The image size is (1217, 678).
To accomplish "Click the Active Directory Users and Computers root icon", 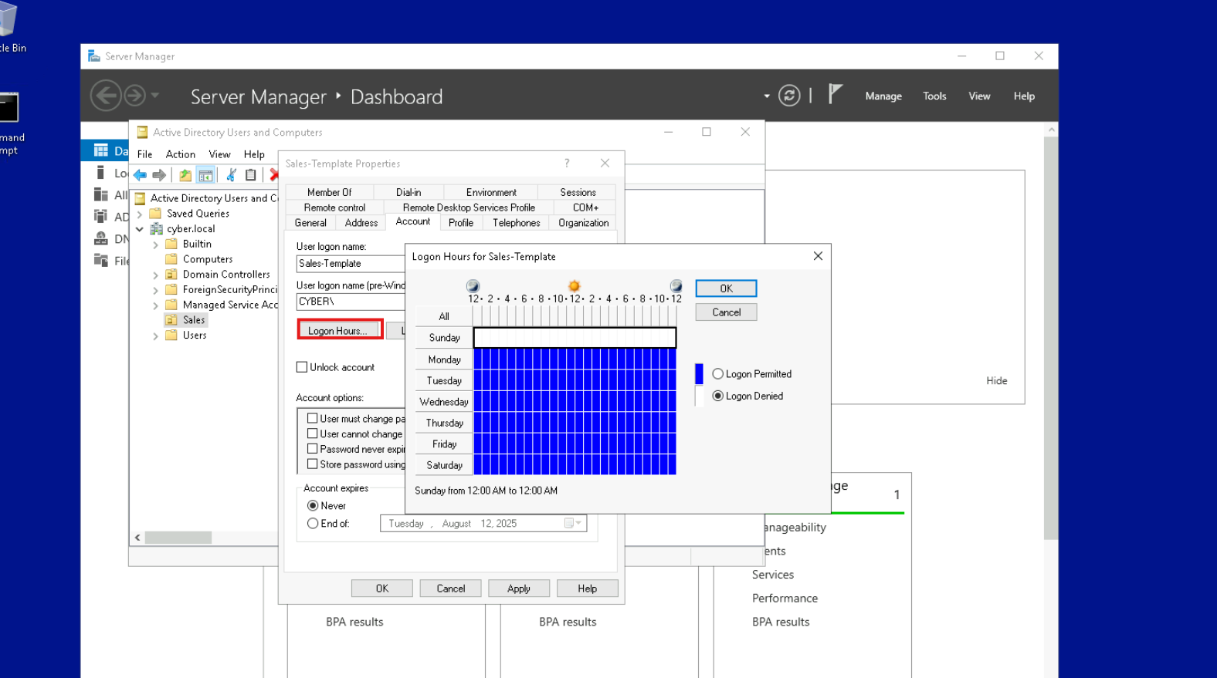I will click(x=141, y=198).
